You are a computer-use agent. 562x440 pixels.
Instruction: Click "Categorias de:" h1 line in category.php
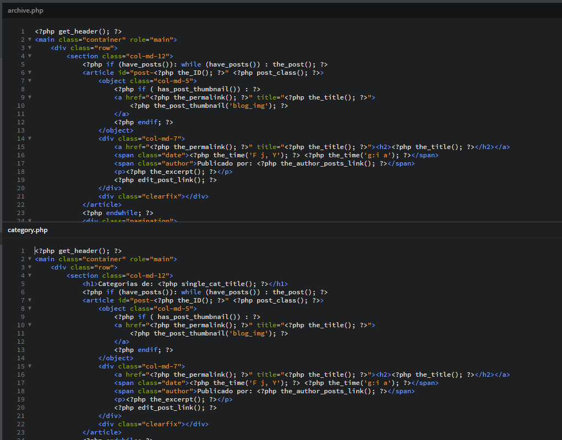tap(185, 284)
